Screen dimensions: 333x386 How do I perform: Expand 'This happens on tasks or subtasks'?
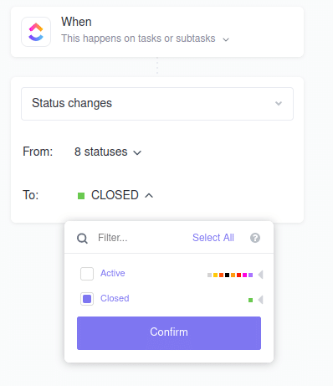tap(145, 39)
